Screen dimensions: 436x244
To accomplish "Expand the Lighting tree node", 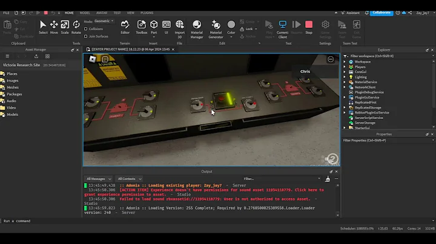I will 345,77.
